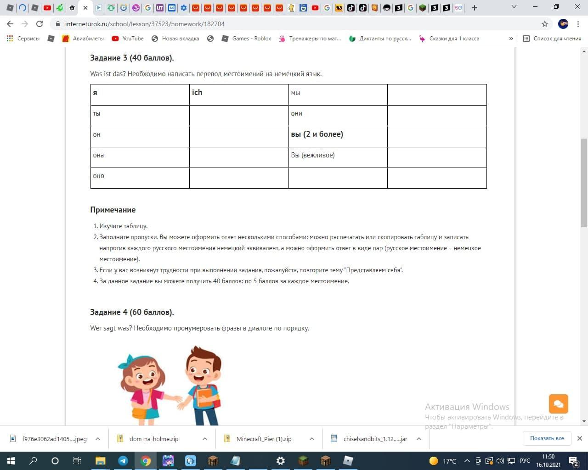Switch to Chrome in the taskbar
Viewport: 588px width, 470px height.
(145, 461)
